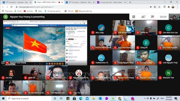
Task: Open the Ứng dụng apps shortcut
Action: (7, 11)
